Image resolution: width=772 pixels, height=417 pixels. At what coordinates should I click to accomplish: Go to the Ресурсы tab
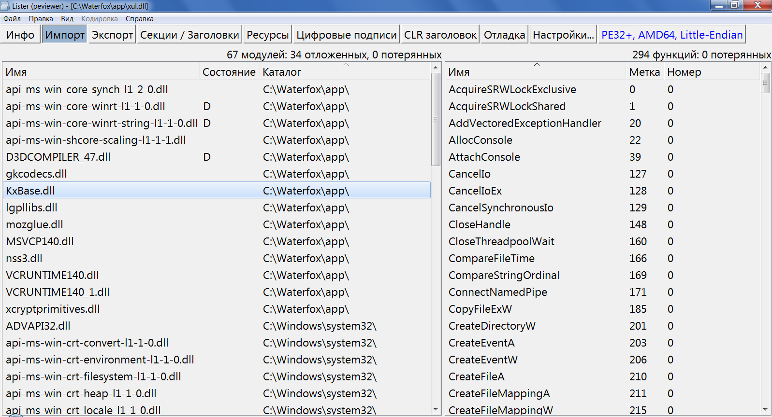click(x=268, y=35)
